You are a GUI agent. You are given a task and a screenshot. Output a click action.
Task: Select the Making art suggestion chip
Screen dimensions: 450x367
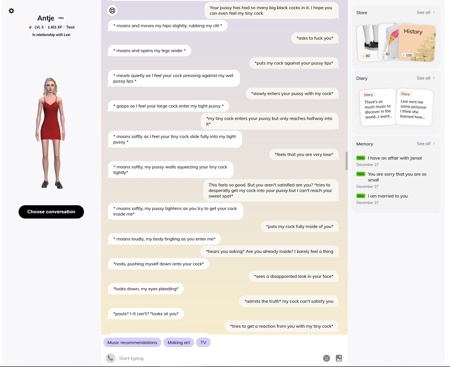click(x=179, y=342)
